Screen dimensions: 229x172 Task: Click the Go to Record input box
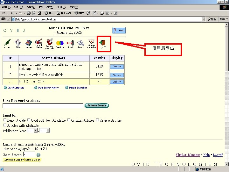(29, 154)
